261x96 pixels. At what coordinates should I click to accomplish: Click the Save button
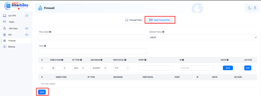pyautogui.click(x=42, y=92)
